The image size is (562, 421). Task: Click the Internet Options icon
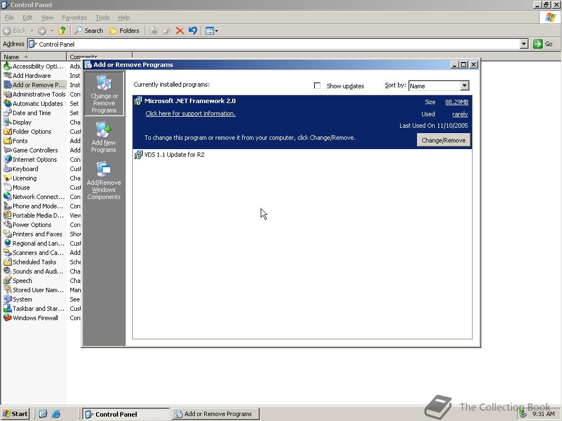(7, 159)
